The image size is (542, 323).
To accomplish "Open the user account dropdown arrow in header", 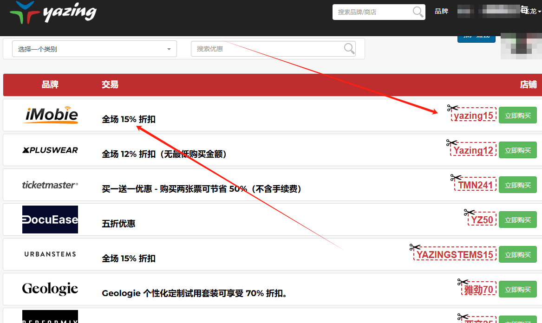I will (x=539, y=12).
